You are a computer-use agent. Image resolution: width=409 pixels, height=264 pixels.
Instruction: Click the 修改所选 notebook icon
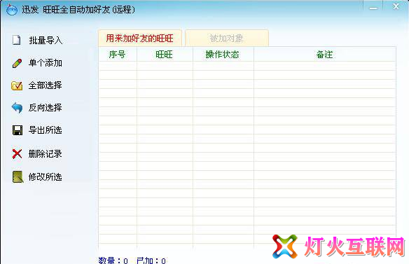(18, 177)
